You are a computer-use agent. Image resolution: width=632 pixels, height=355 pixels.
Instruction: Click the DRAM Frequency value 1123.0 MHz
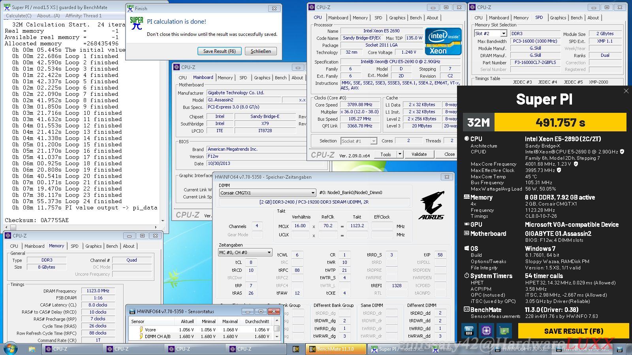point(98,291)
